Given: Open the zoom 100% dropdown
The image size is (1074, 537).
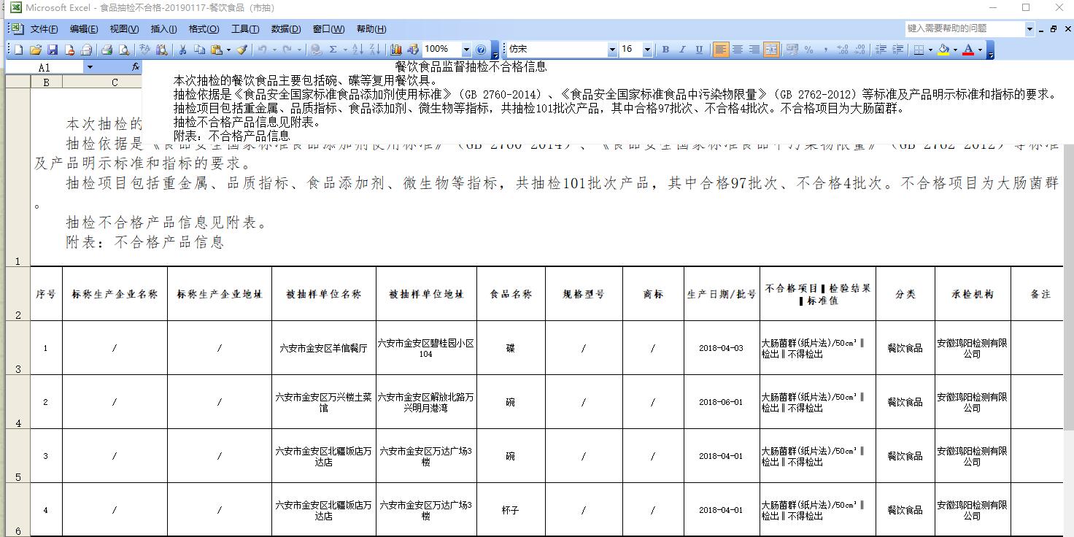Looking at the screenshot, I should pyautogui.click(x=466, y=50).
